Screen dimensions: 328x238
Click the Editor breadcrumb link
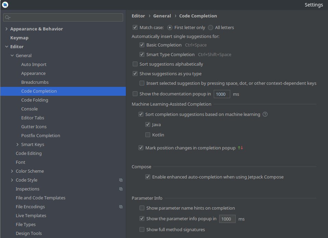tap(138, 16)
